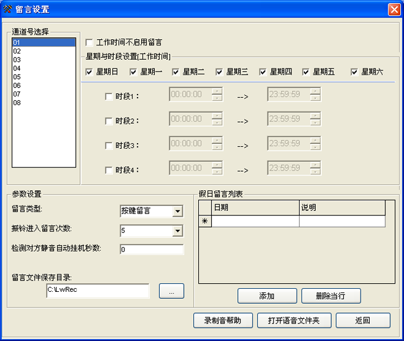The height and width of the screenshot is (341, 404).
Task: Enable the 时段1 time period checkbox
Action: pyautogui.click(x=109, y=96)
